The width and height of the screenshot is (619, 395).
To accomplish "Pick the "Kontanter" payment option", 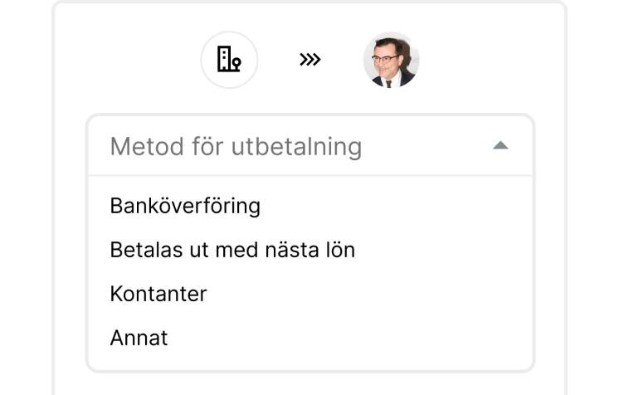I will pyautogui.click(x=158, y=294).
